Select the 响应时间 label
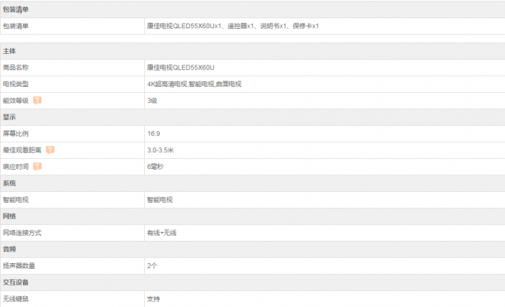The width and height of the screenshot is (505, 307). point(15,166)
